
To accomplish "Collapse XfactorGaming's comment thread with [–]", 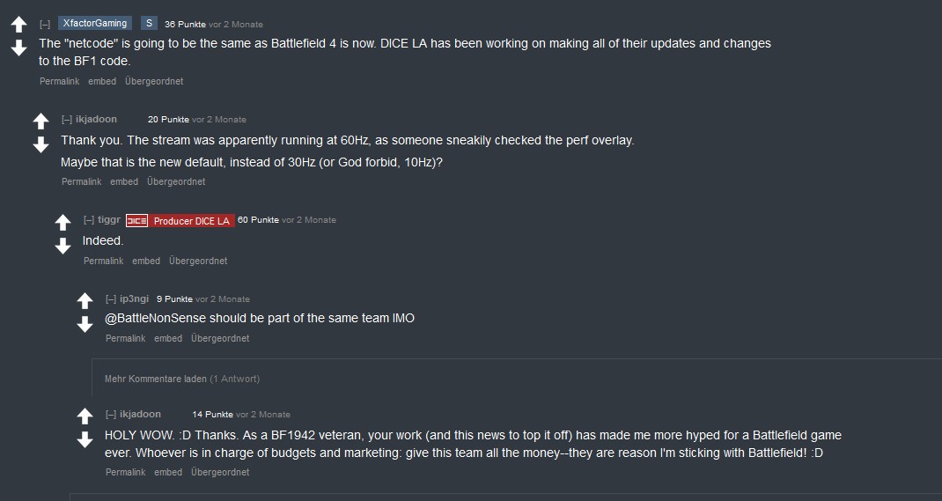I will (45, 24).
